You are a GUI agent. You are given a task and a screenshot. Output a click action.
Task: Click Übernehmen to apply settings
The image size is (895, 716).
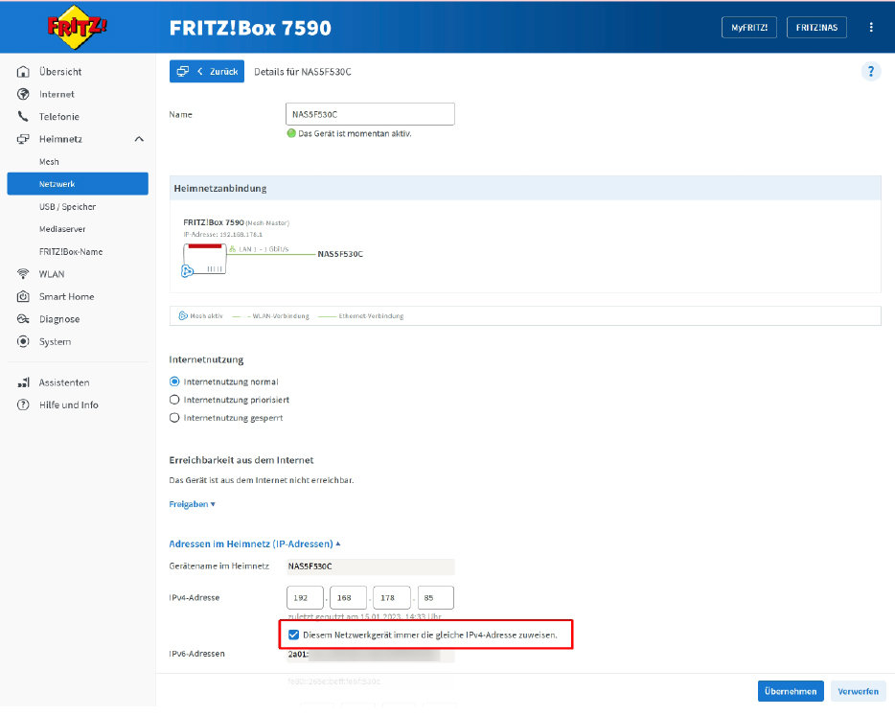tap(791, 692)
